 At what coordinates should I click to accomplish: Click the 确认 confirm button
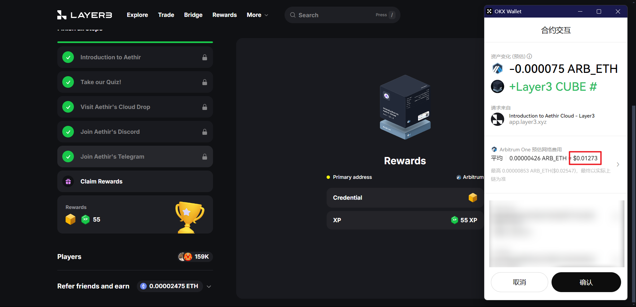click(586, 282)
